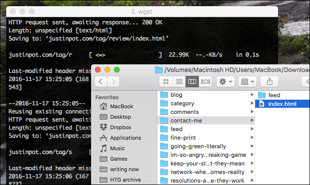Expand the keep-your-st...t-they-mean arrow
Viewport: 310px width, 185px height.
click(x=252, y=163)
